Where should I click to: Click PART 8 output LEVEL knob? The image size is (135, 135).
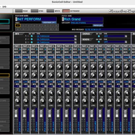tap(76, 93)
